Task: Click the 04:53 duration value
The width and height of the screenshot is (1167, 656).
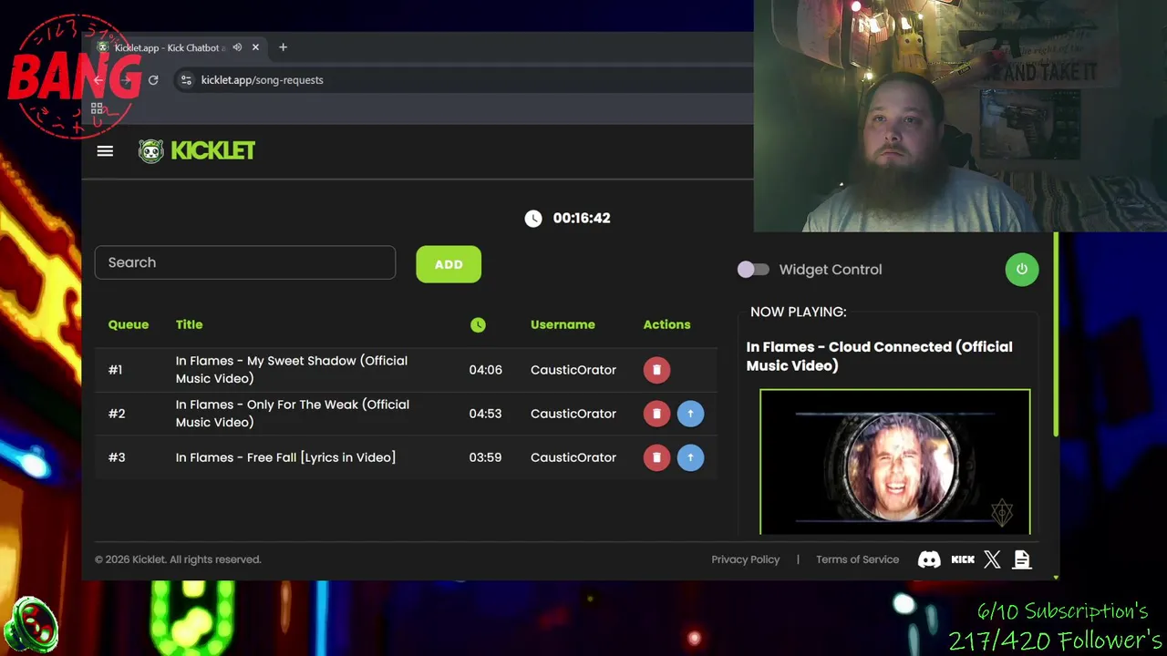Action: 485,414
